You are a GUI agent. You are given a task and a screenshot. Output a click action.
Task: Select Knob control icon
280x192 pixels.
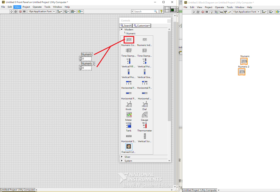point(129,104)
